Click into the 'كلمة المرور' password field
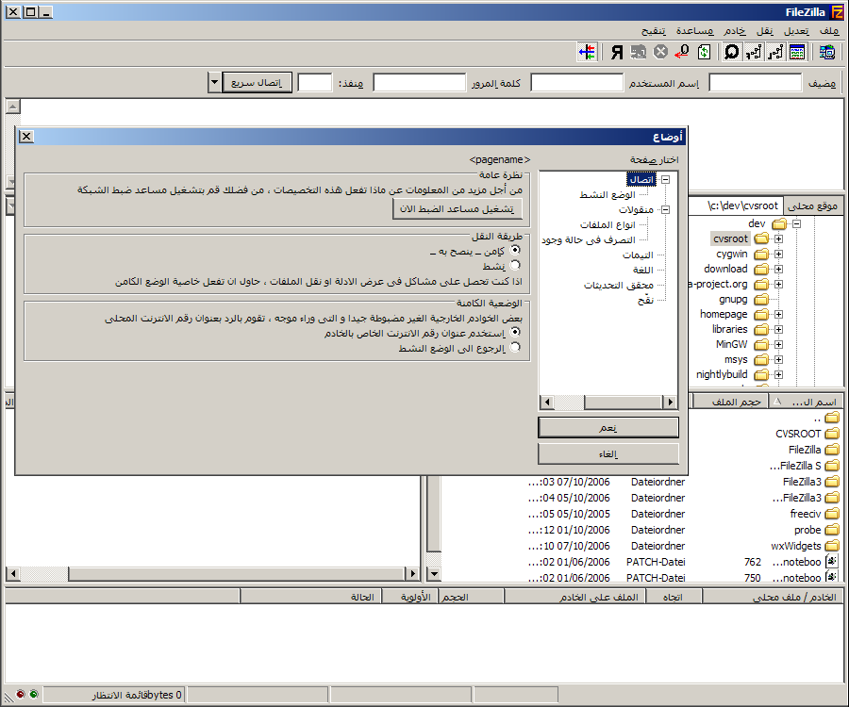Viewport: 849px width, 707px height. coord(420,83)
